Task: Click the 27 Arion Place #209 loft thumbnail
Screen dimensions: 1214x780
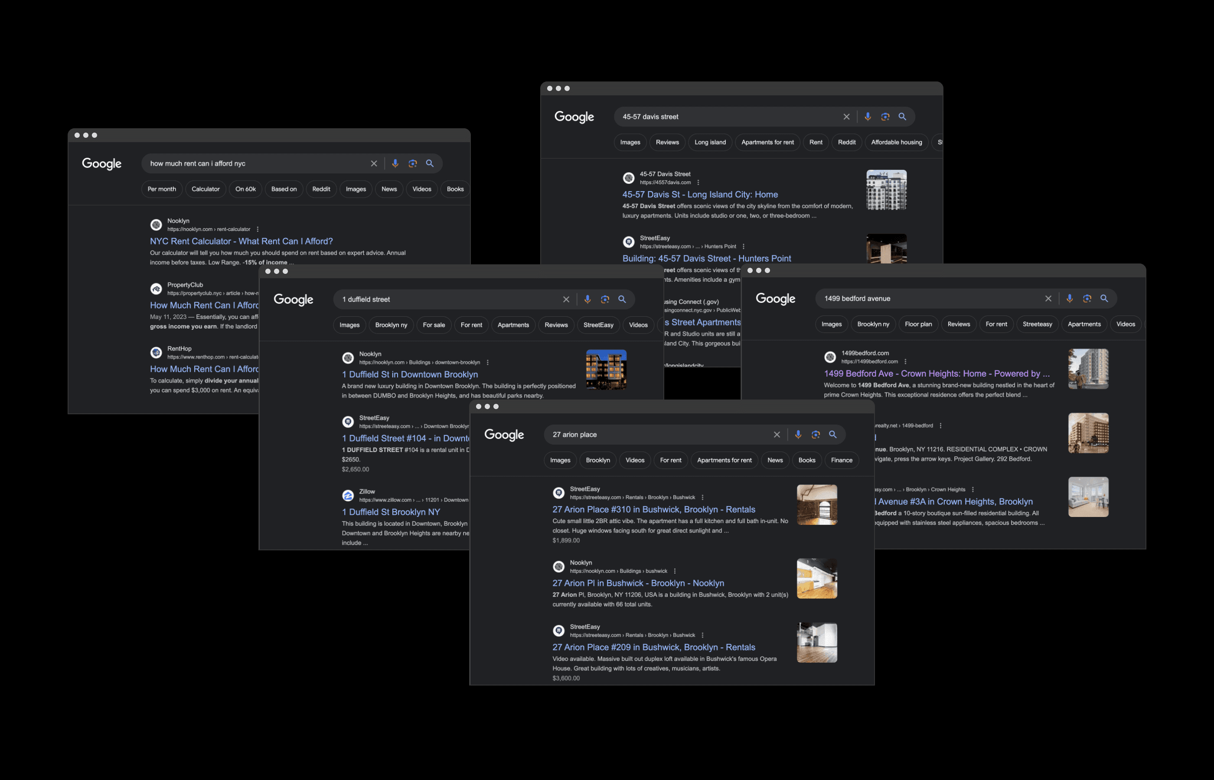Action: click(817, 643)
